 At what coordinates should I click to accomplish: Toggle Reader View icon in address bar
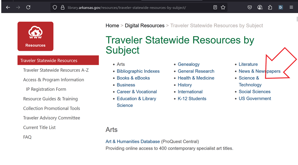[215, 7]
